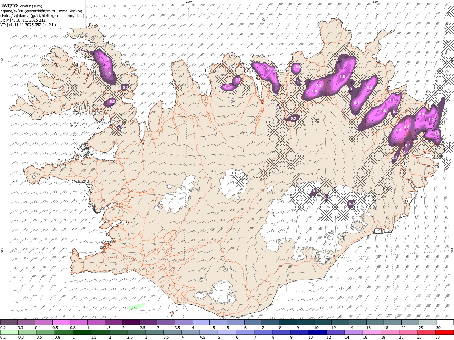This screenshot has width=454, height=340.
Task: Select the violet swatch labeled 12 in rain scale
Action: 336,332
